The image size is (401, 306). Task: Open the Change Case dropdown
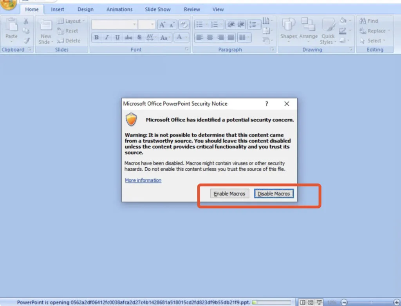click(165, 37)
